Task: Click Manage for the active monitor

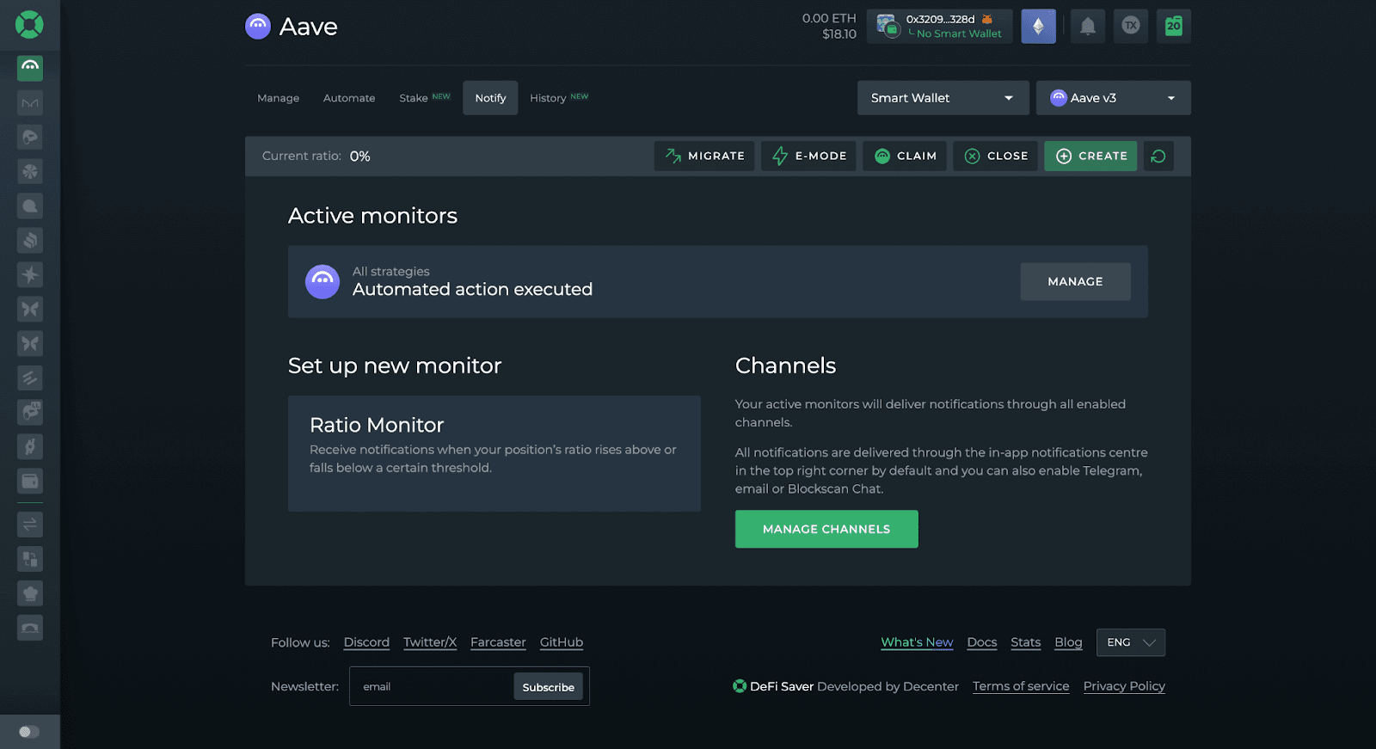Action: pyautogui.click(x=1075, y=281)
